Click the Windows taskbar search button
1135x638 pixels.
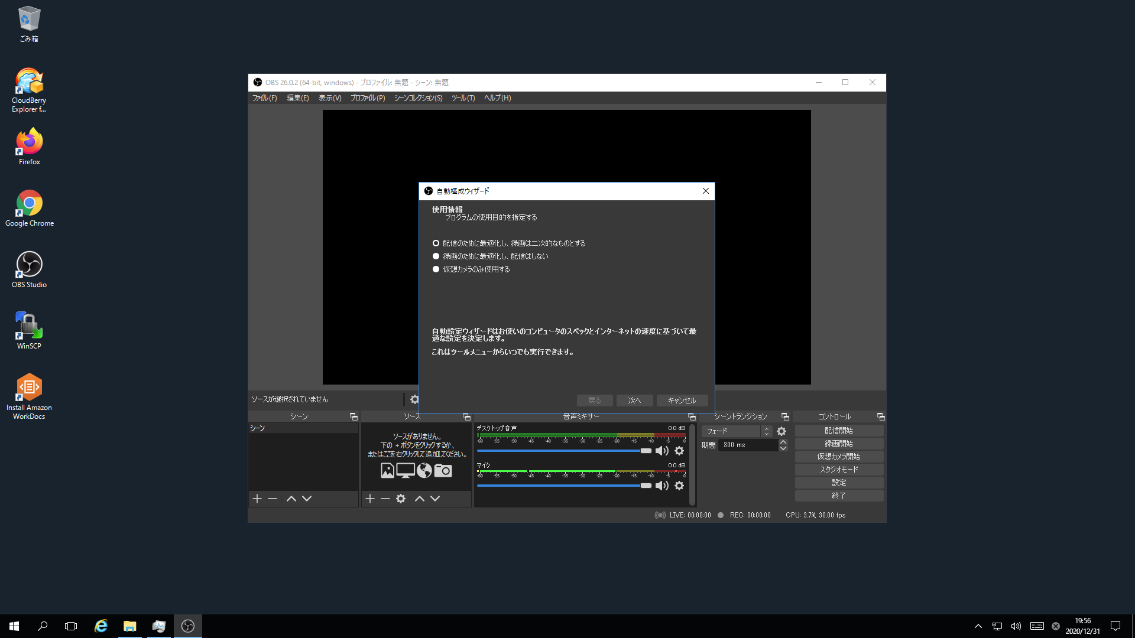click(x=42, y=626)
